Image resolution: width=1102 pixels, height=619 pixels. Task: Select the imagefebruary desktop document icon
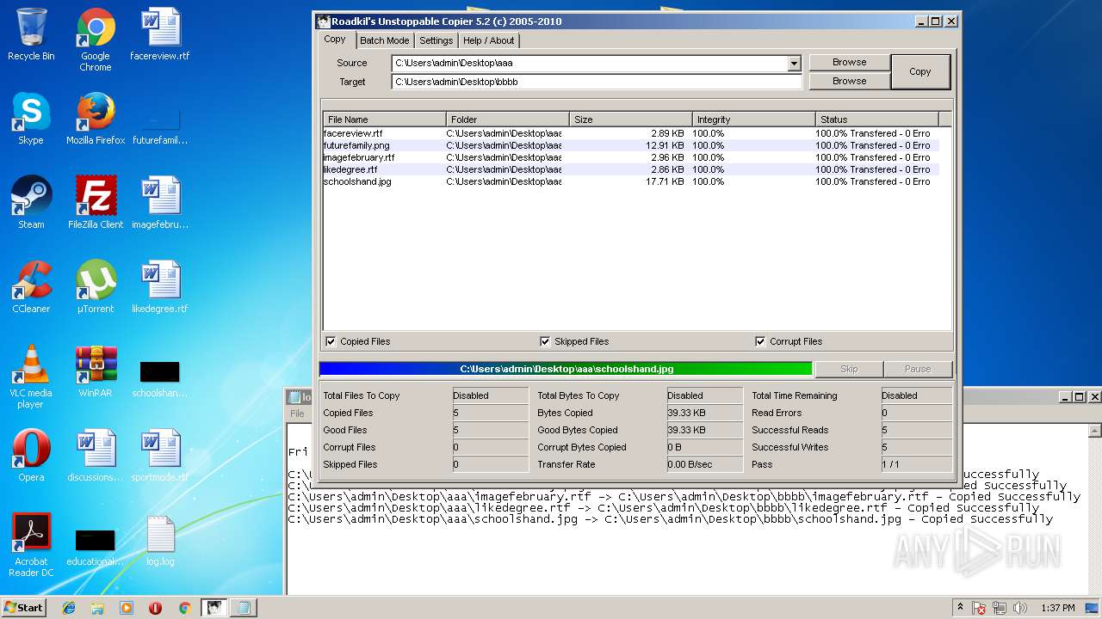coord(160,203)
